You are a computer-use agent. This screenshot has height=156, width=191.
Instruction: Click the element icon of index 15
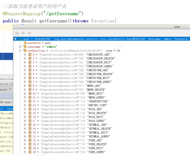coord(30,113)
